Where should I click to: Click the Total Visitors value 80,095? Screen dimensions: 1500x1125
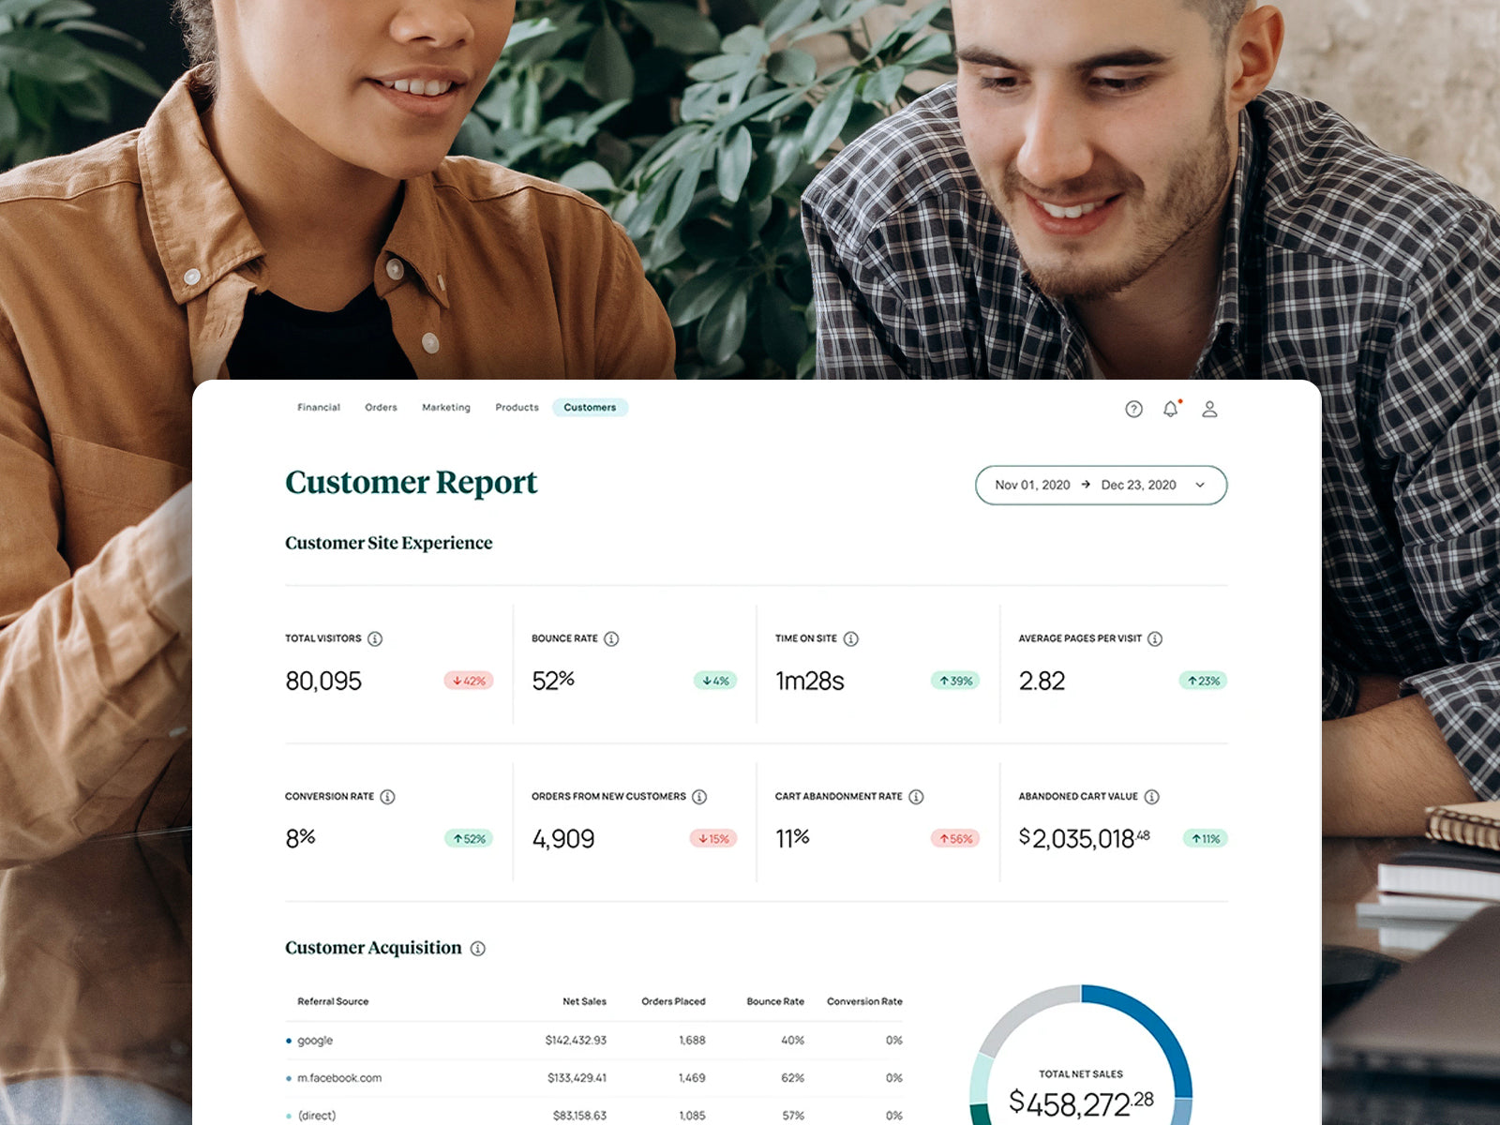(323, 681)
